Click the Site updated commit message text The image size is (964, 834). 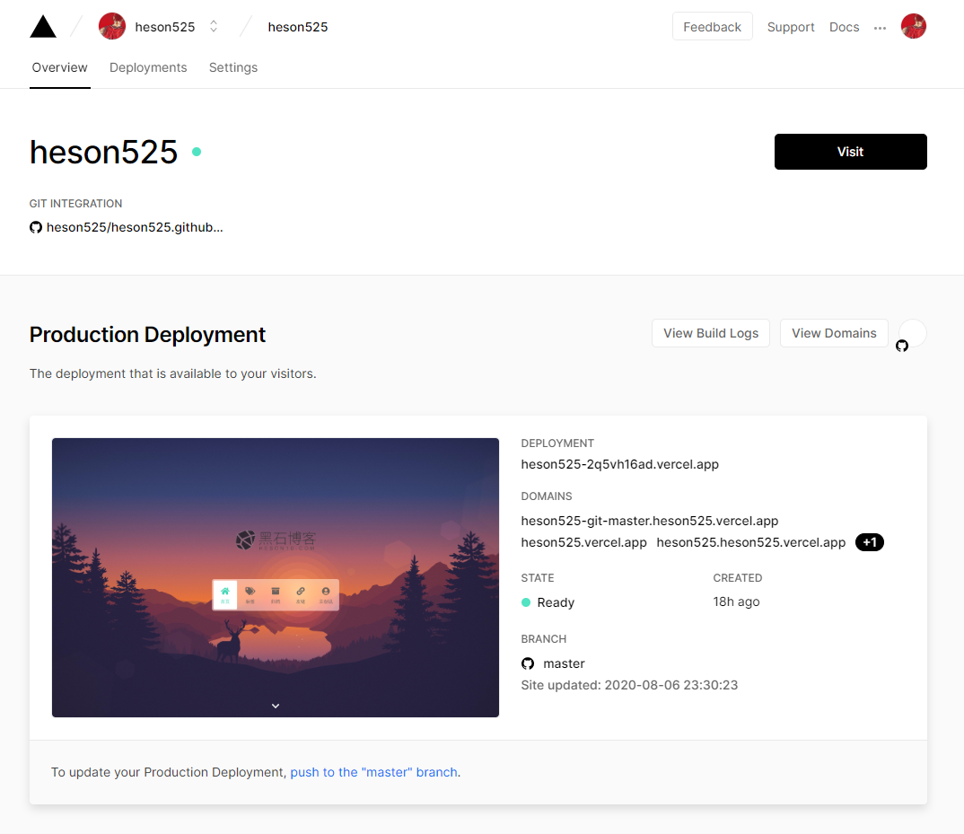click(629, 685)
